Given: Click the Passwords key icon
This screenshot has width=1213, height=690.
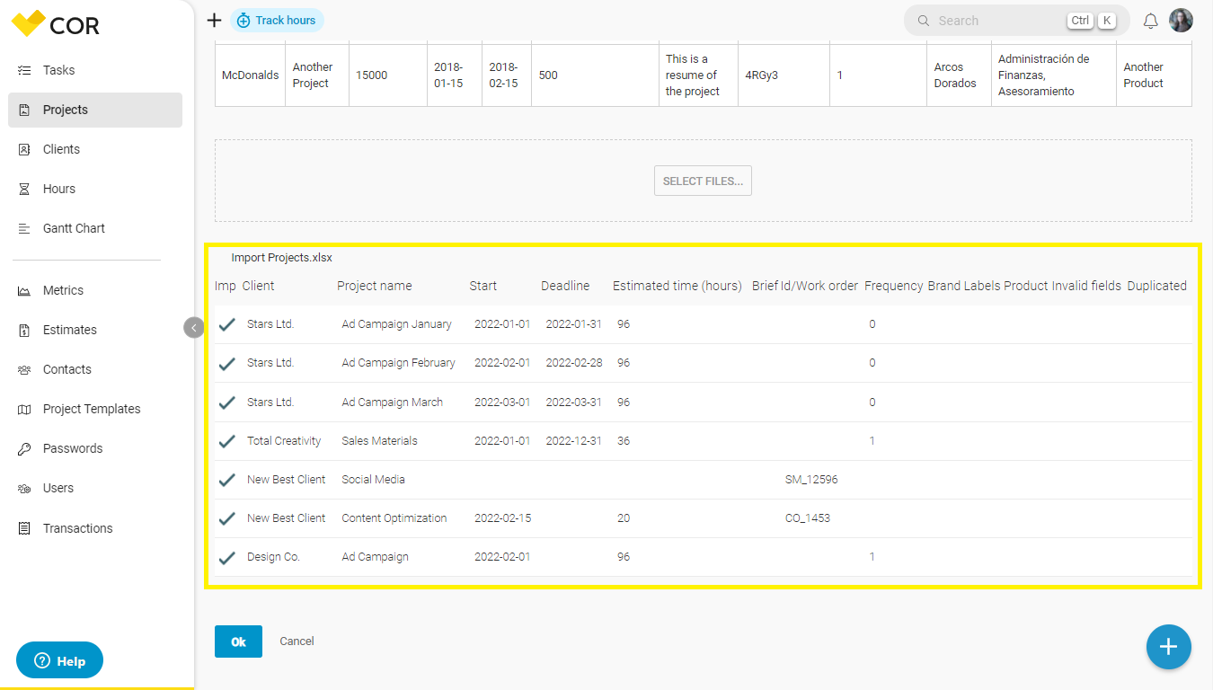Looking at the screenshot, I should coord(24,448).
